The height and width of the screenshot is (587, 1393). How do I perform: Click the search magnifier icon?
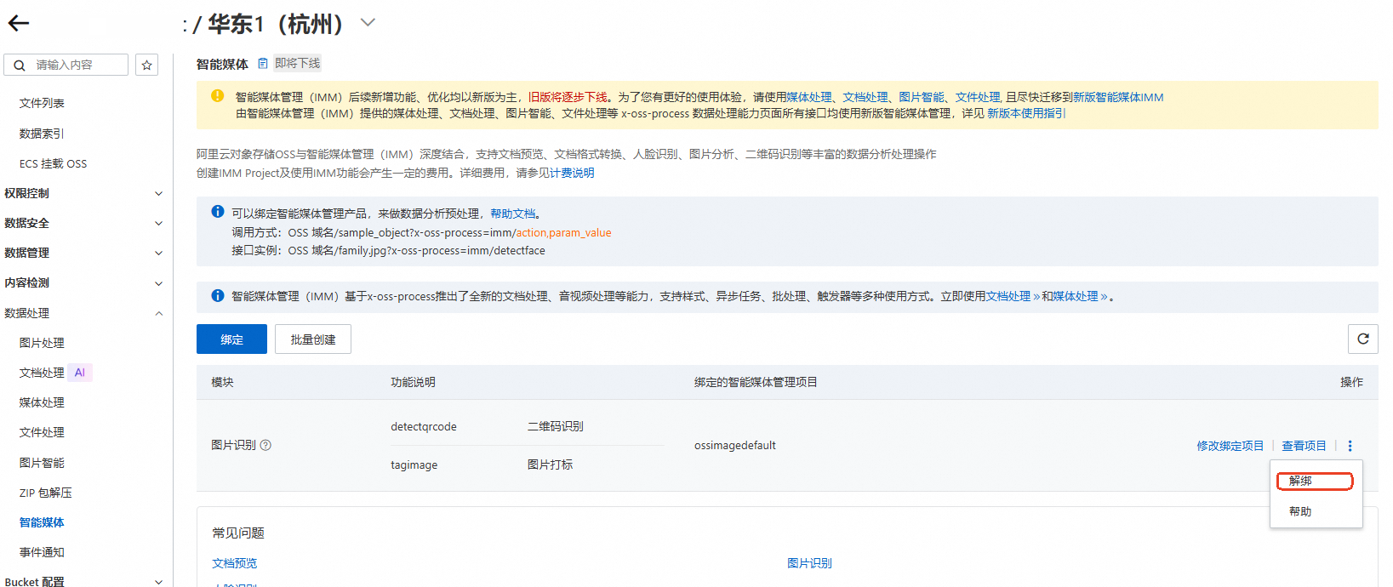coord(20,65)
